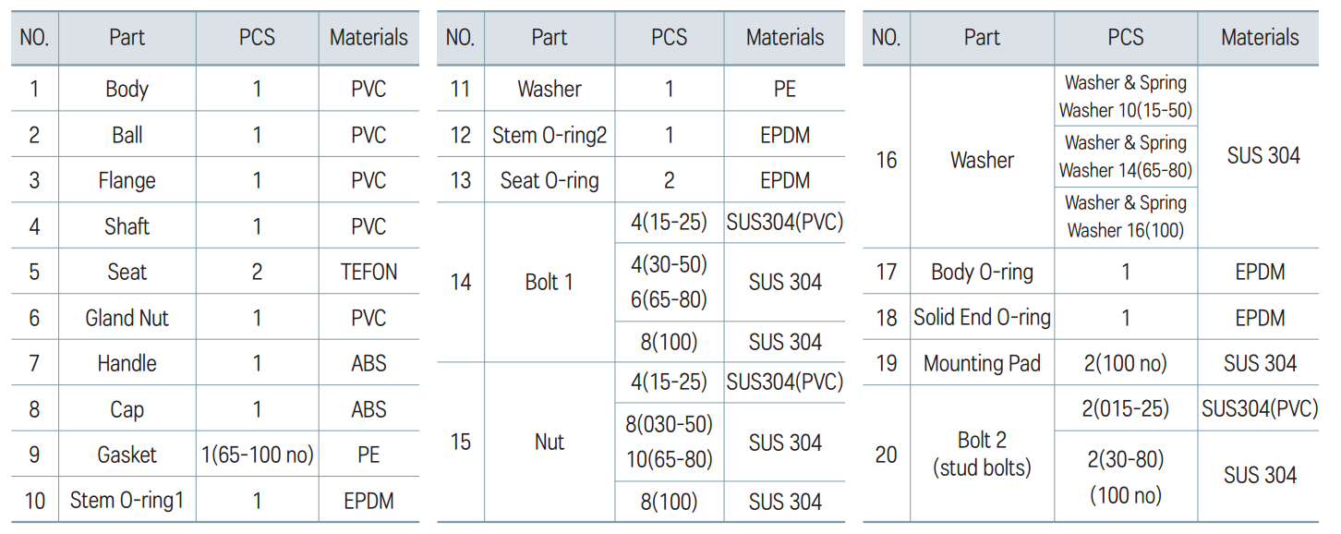
Task: Select the 'Stem O-ring1' part cell
Action: (x=127, y=501)
